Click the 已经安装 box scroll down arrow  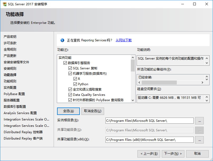[x=207, y=79]
